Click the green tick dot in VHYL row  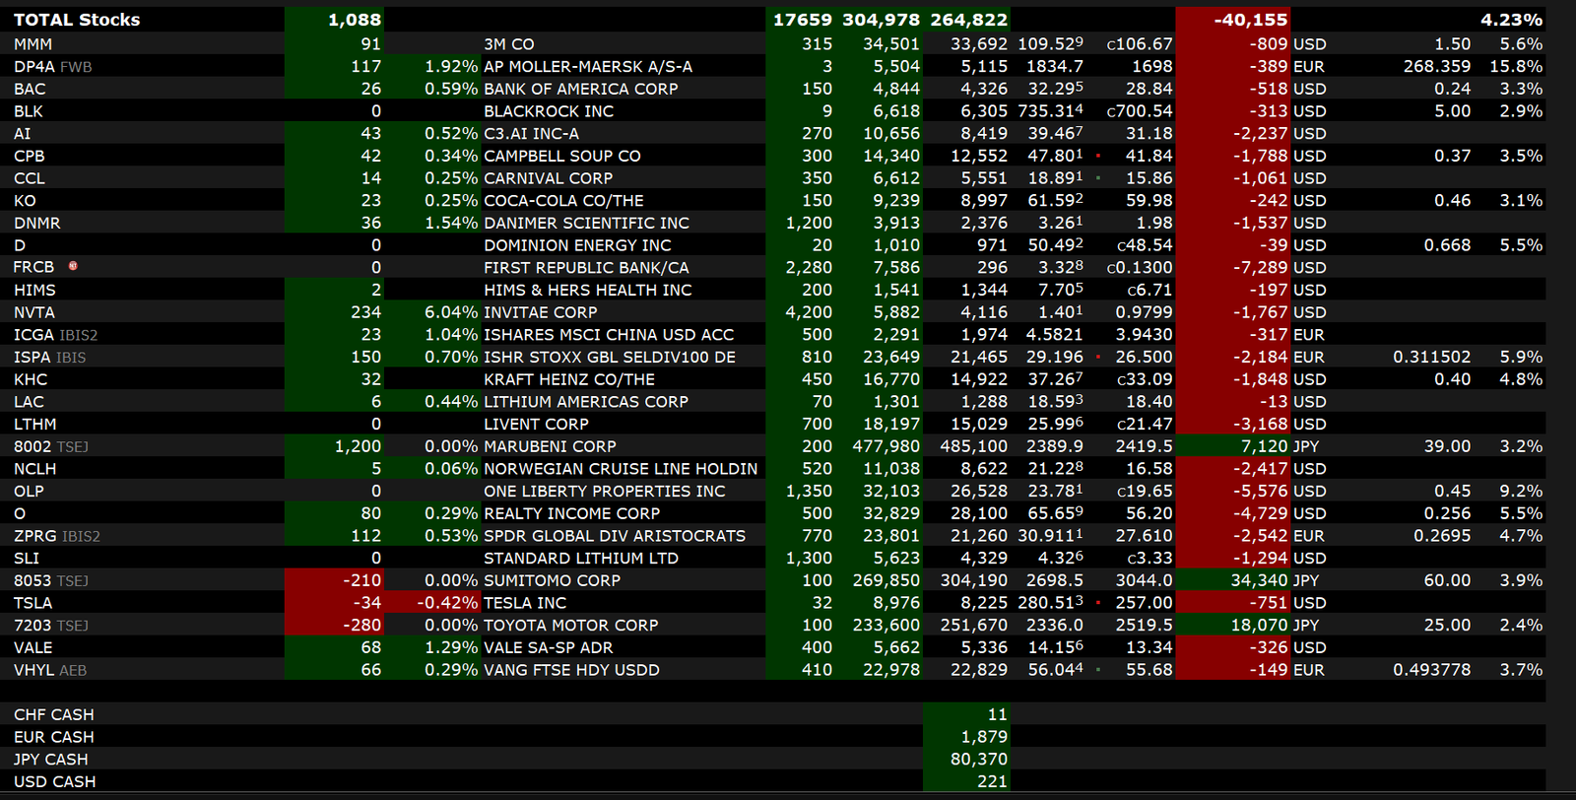pyautogui.click(x=1098, y=670)
